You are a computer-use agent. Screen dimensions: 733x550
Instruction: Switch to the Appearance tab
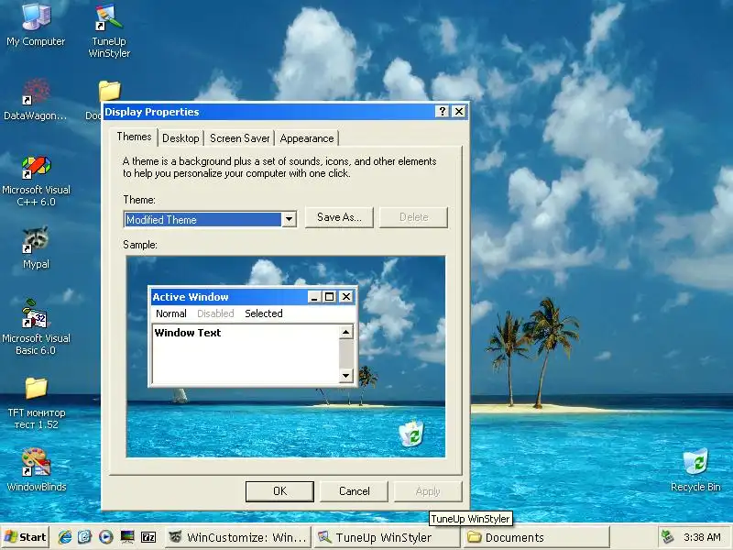pyautogui.click(x=307, y=138)
